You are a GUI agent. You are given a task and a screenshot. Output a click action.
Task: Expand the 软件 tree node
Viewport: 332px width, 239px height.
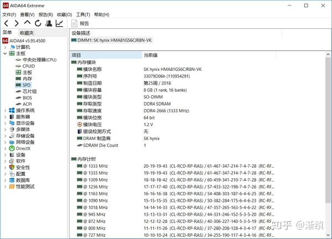click(x=5, y=161)
